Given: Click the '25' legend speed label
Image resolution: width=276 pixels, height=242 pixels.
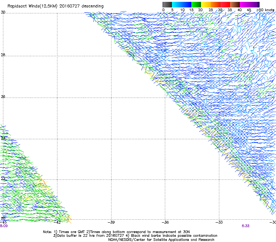Looking at the screenshot, I should [211, 10].
